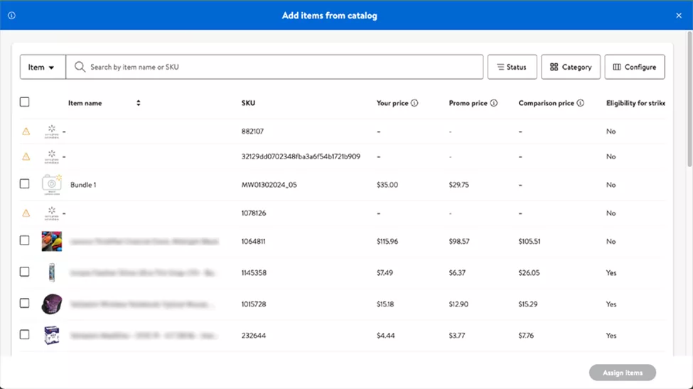The width and height of the screenshot is (693, 389).
Task: Click the magnifier search icon
Action: click(x=80, y=67)
